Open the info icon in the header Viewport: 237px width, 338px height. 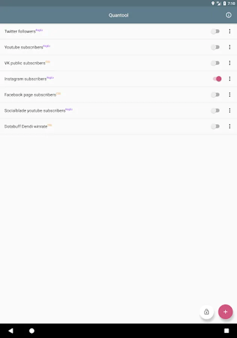click(228, 15)
